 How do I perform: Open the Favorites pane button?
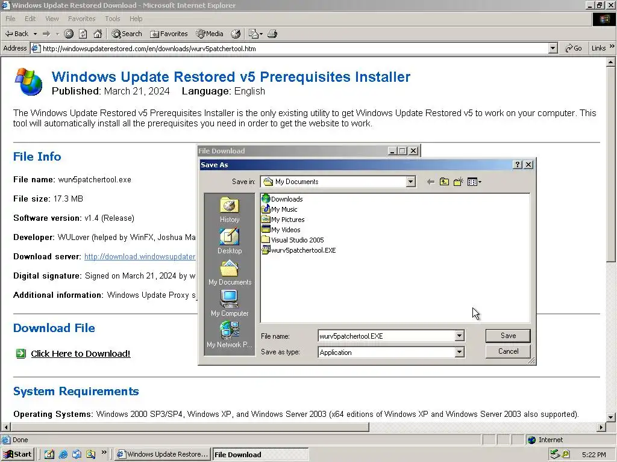(169, 34)
